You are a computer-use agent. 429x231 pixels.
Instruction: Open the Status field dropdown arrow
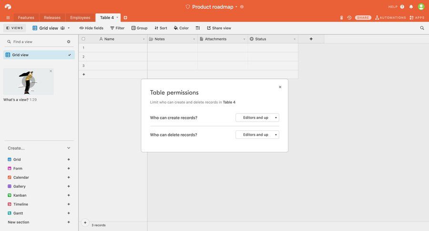(x=295, y=39)
